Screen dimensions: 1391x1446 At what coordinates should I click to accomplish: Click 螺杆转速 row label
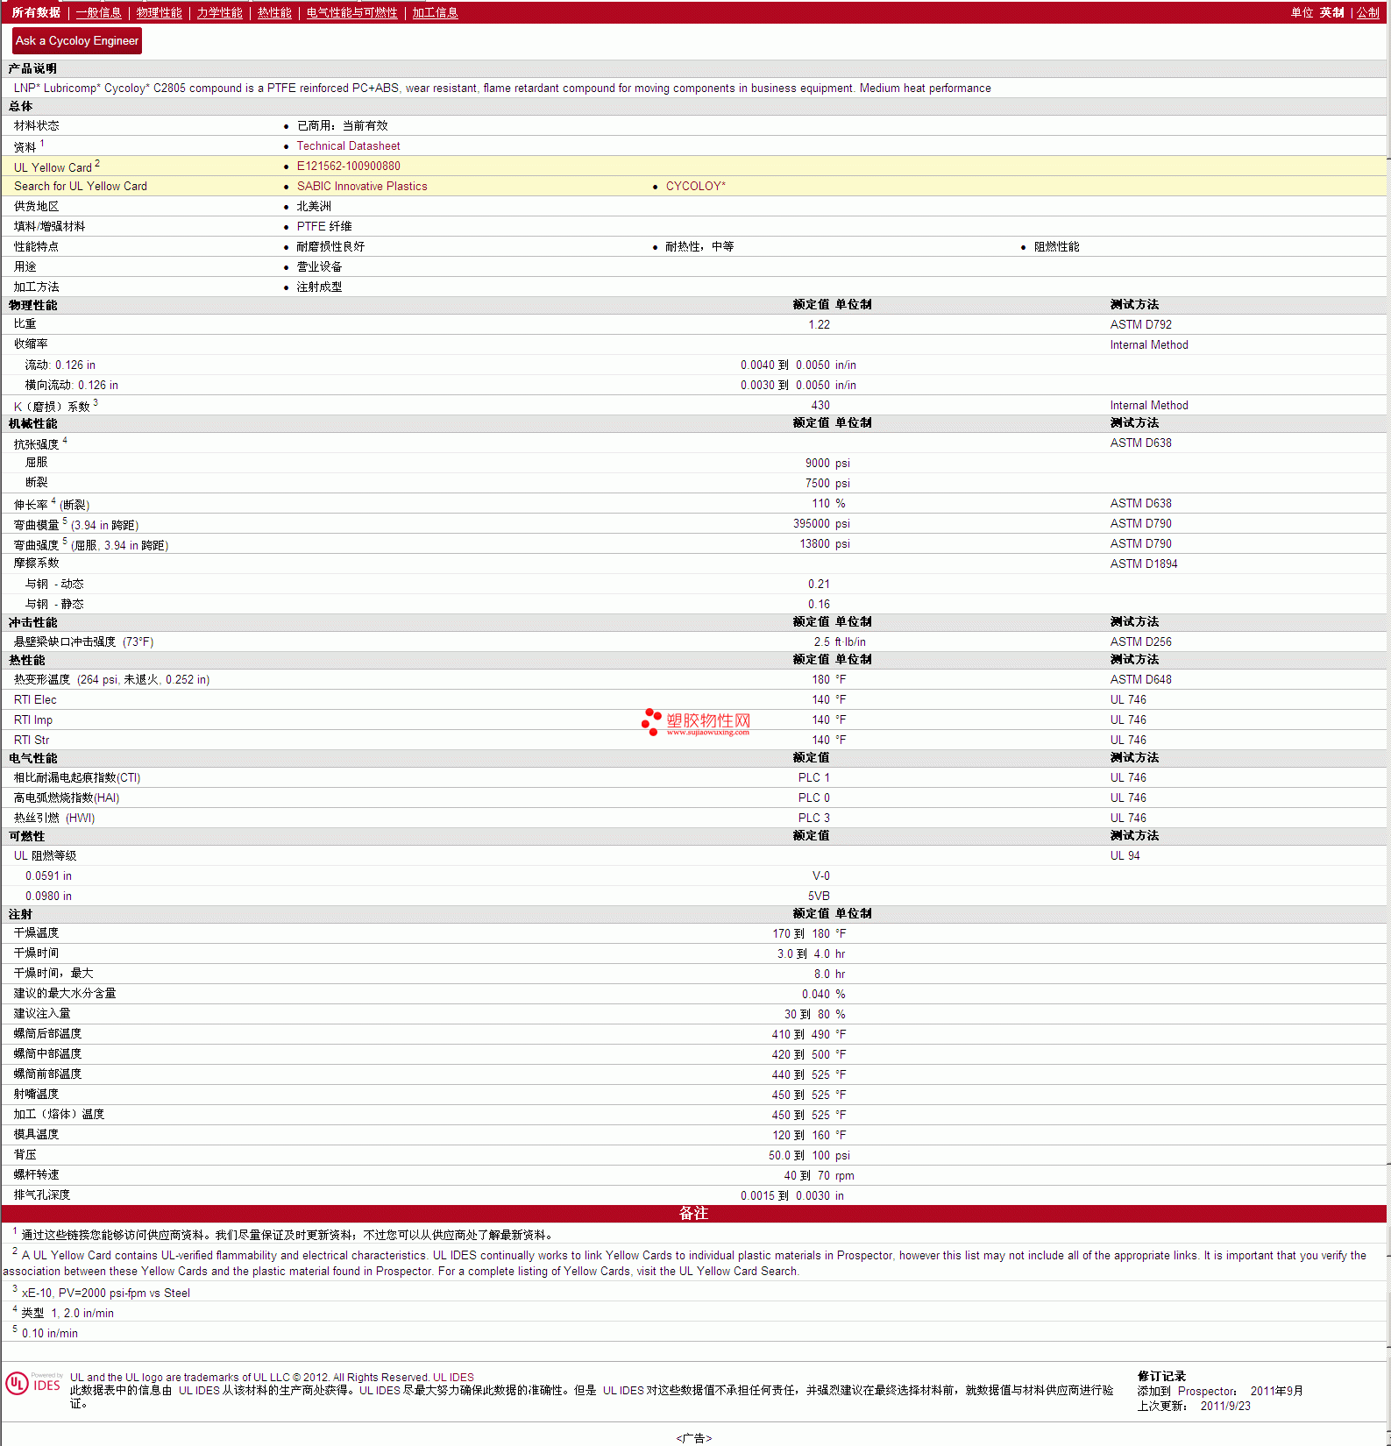36,1175
